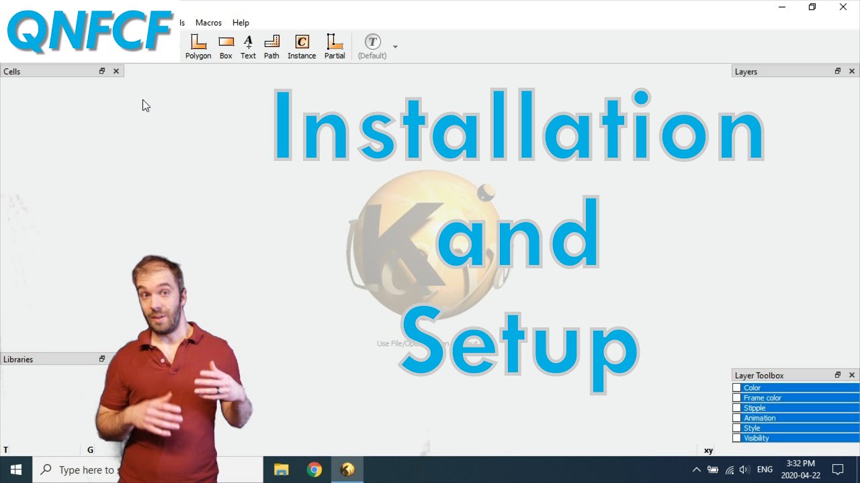This screenshot has width=860, height=483.
Task: Toggle the Frame color section checkbox
Action: pyautogui.click(x=737, y=398)
